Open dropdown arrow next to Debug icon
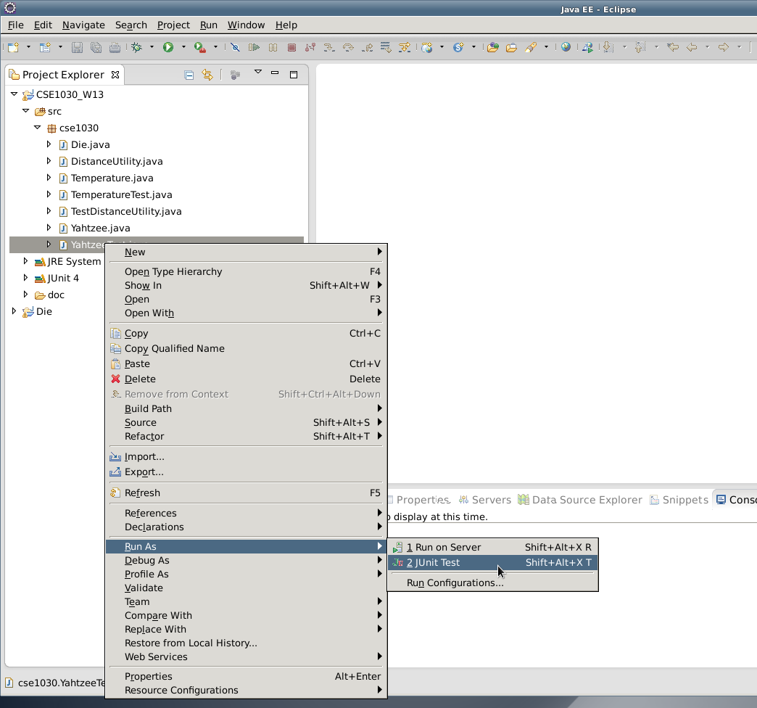The image size is (757, 708). coord(152,47)
